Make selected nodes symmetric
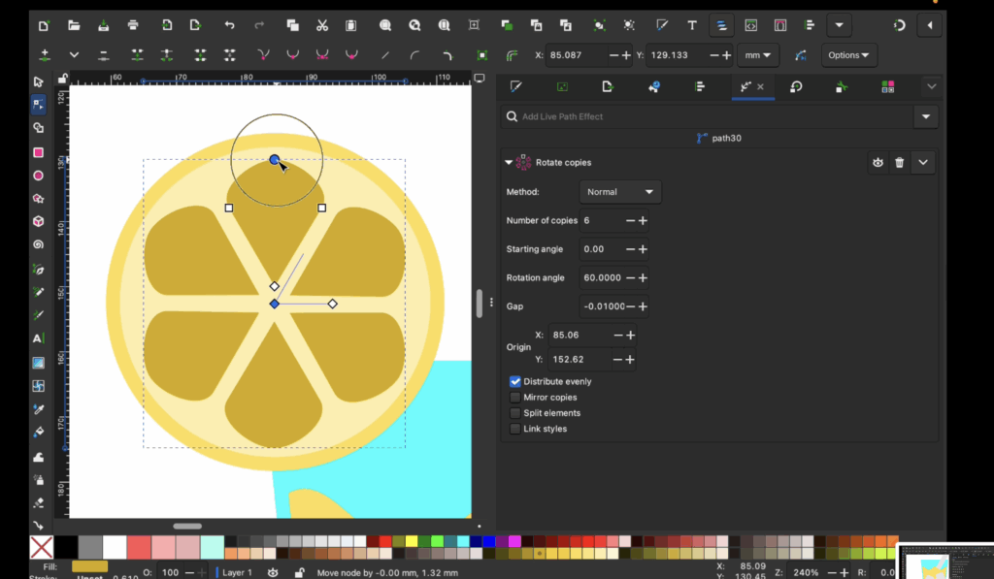Viewport: 994px width, 579px height. (322, 55)
